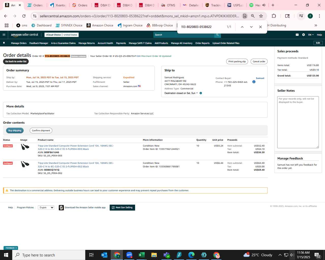Reload the current page
325x260 pixels.
tap(24, 16)
